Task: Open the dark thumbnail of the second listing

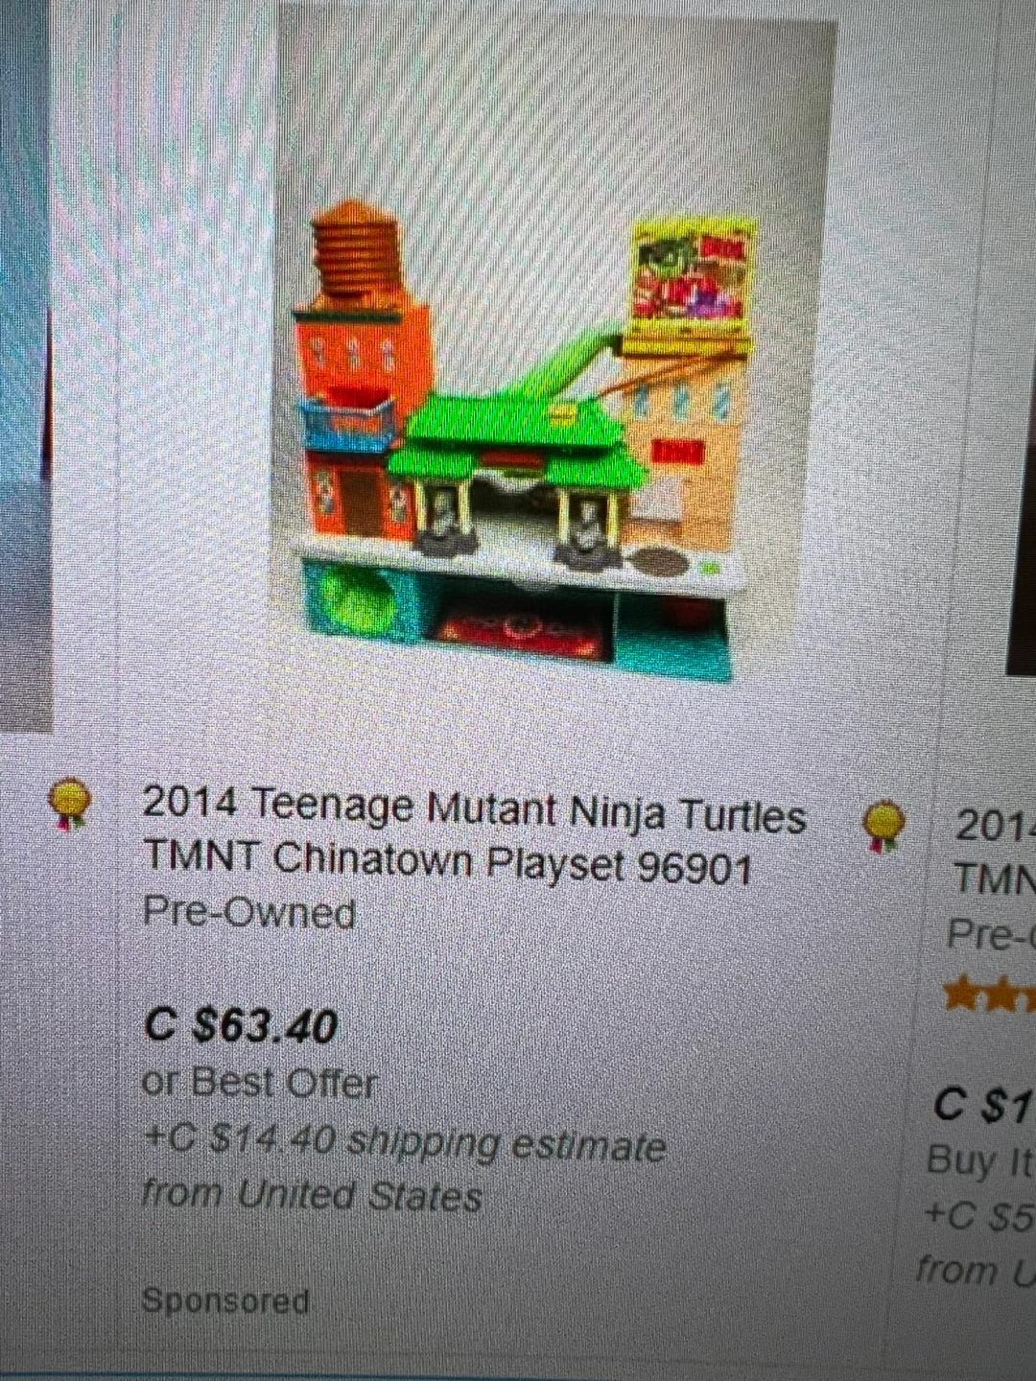Action: (x=1020, y=336)
